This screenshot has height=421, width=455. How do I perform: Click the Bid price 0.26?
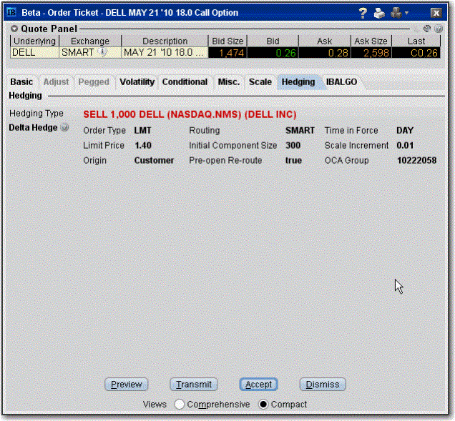tap(273, 53)
